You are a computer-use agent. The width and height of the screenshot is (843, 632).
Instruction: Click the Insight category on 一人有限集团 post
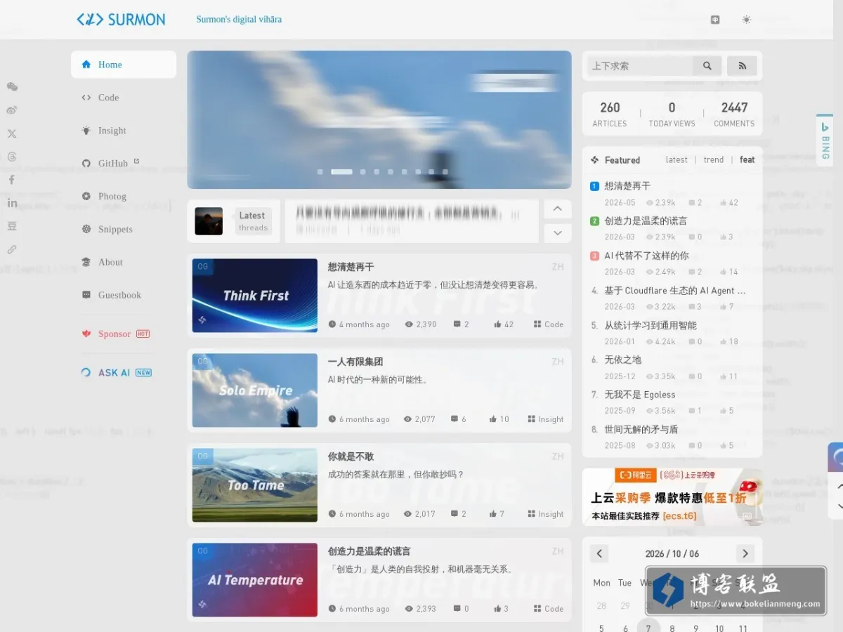click(x=546, y=419)
